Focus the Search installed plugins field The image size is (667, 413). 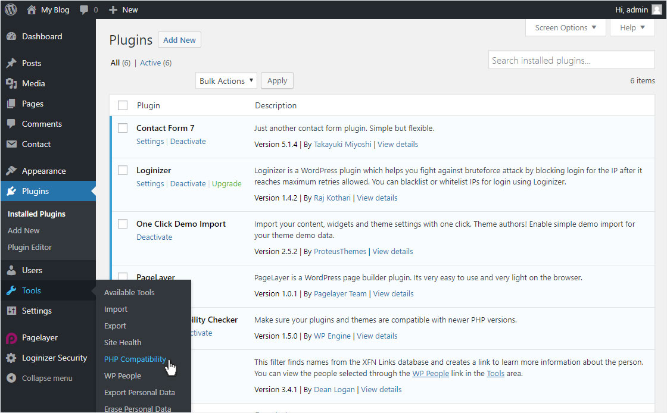tap(571, 60)
